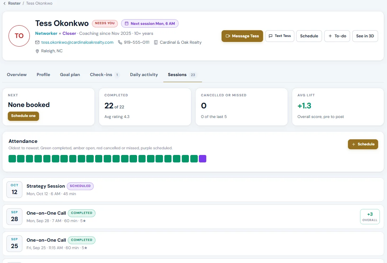Click COMPLETED pill on Sep 25 session

(82, 240)
